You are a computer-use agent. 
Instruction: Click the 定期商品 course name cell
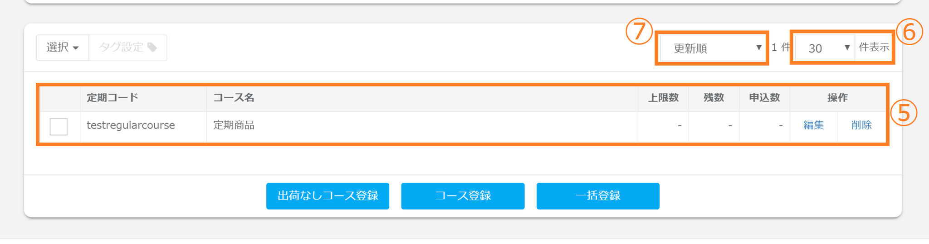[x=234, y=125]
